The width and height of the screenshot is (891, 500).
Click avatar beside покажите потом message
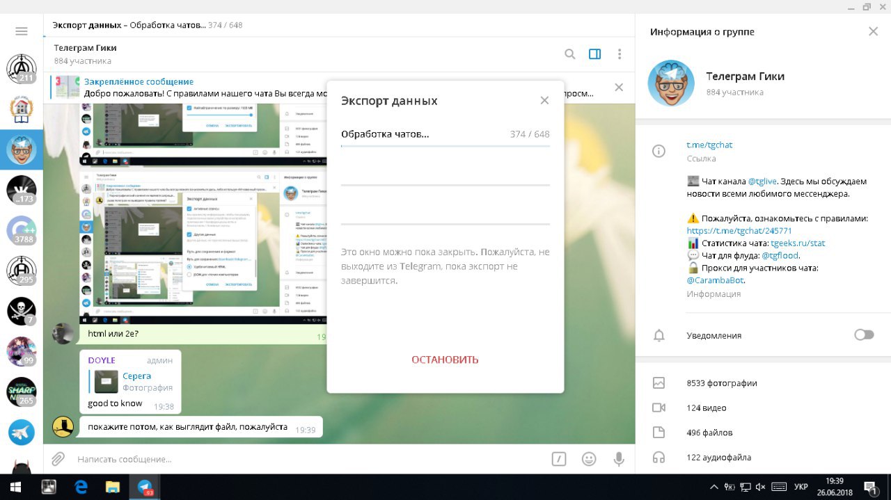click(63, 426)
